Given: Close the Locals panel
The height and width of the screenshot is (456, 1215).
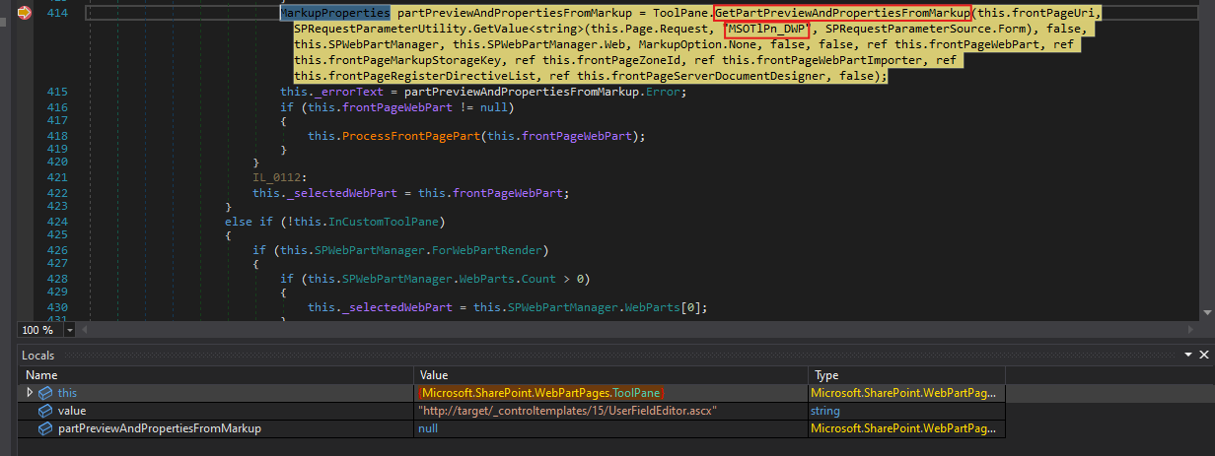Looking at the screenshot, I should coord(1204,354).
